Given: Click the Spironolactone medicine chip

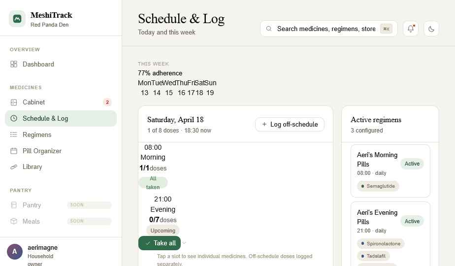Looking at the screenshot, I should (x=381, y=244).
